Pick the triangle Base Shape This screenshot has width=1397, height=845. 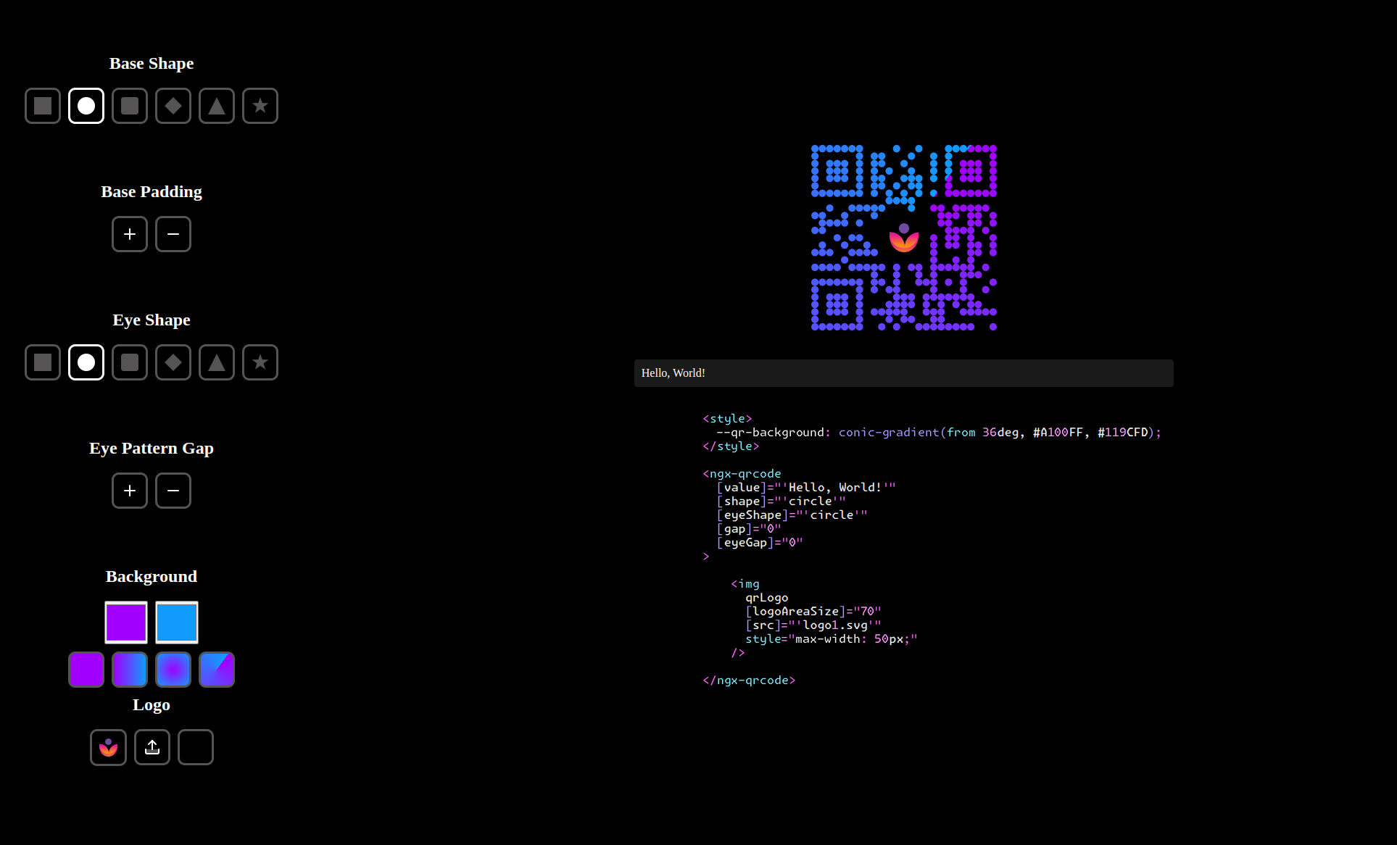click(217, 106)
